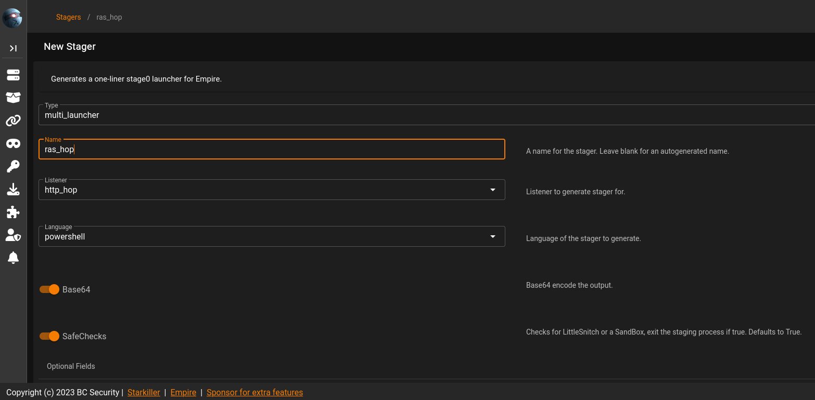
Task: Open Users shield icon in sidebar
Action: point(13,235)
